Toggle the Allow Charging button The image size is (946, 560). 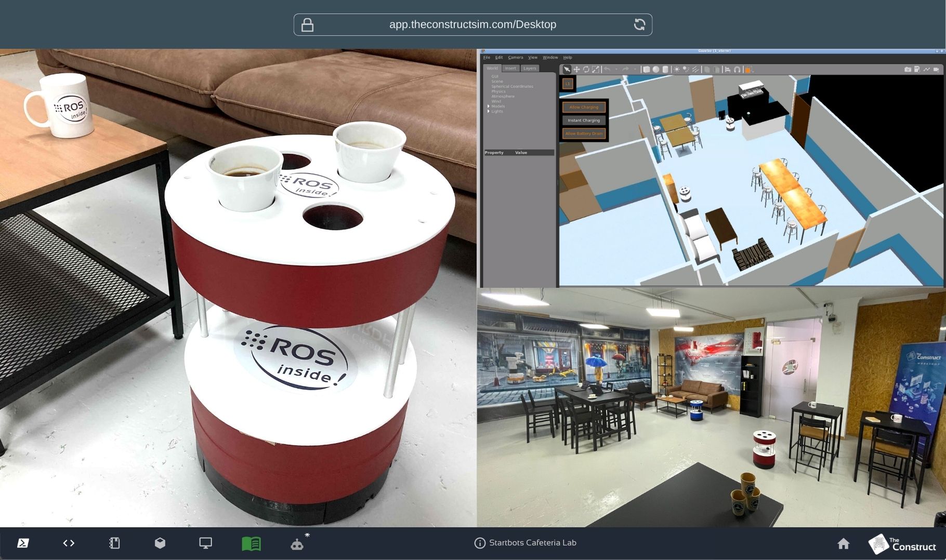click(584, 107)
